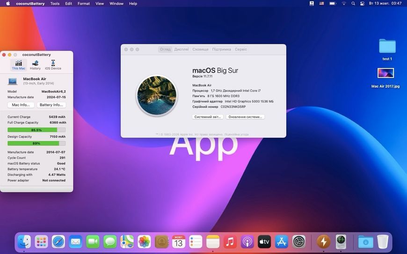Click the Оновлення системи... button
The height and width of the screenshot is (254, 407).
(245, 117)
